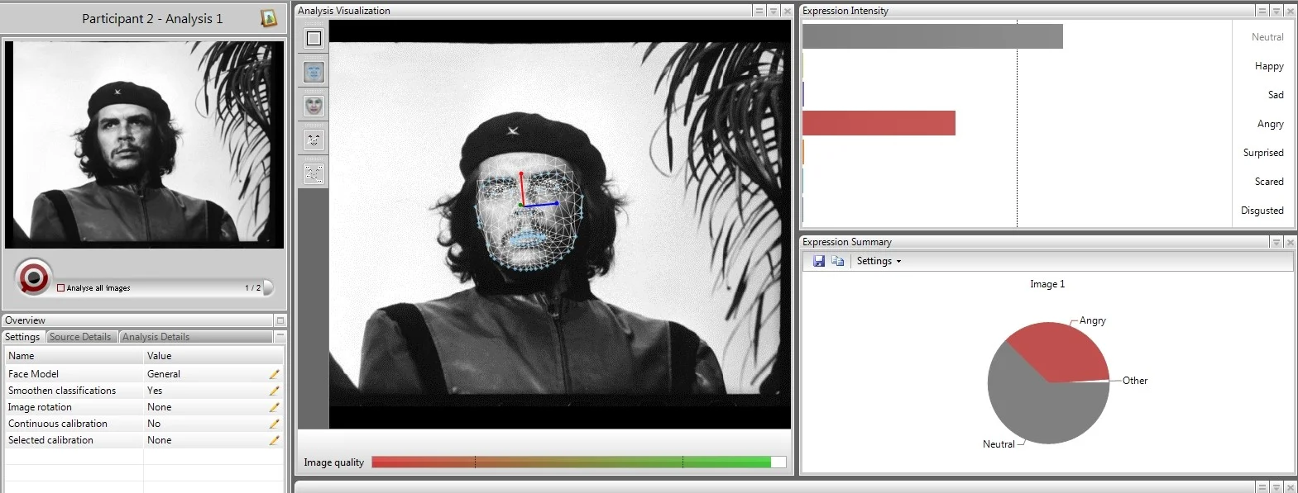The height and width of the screenshot is (493, 1298).
Task: Open Expression Intensity panel options dropdown
Action: 1276,11
